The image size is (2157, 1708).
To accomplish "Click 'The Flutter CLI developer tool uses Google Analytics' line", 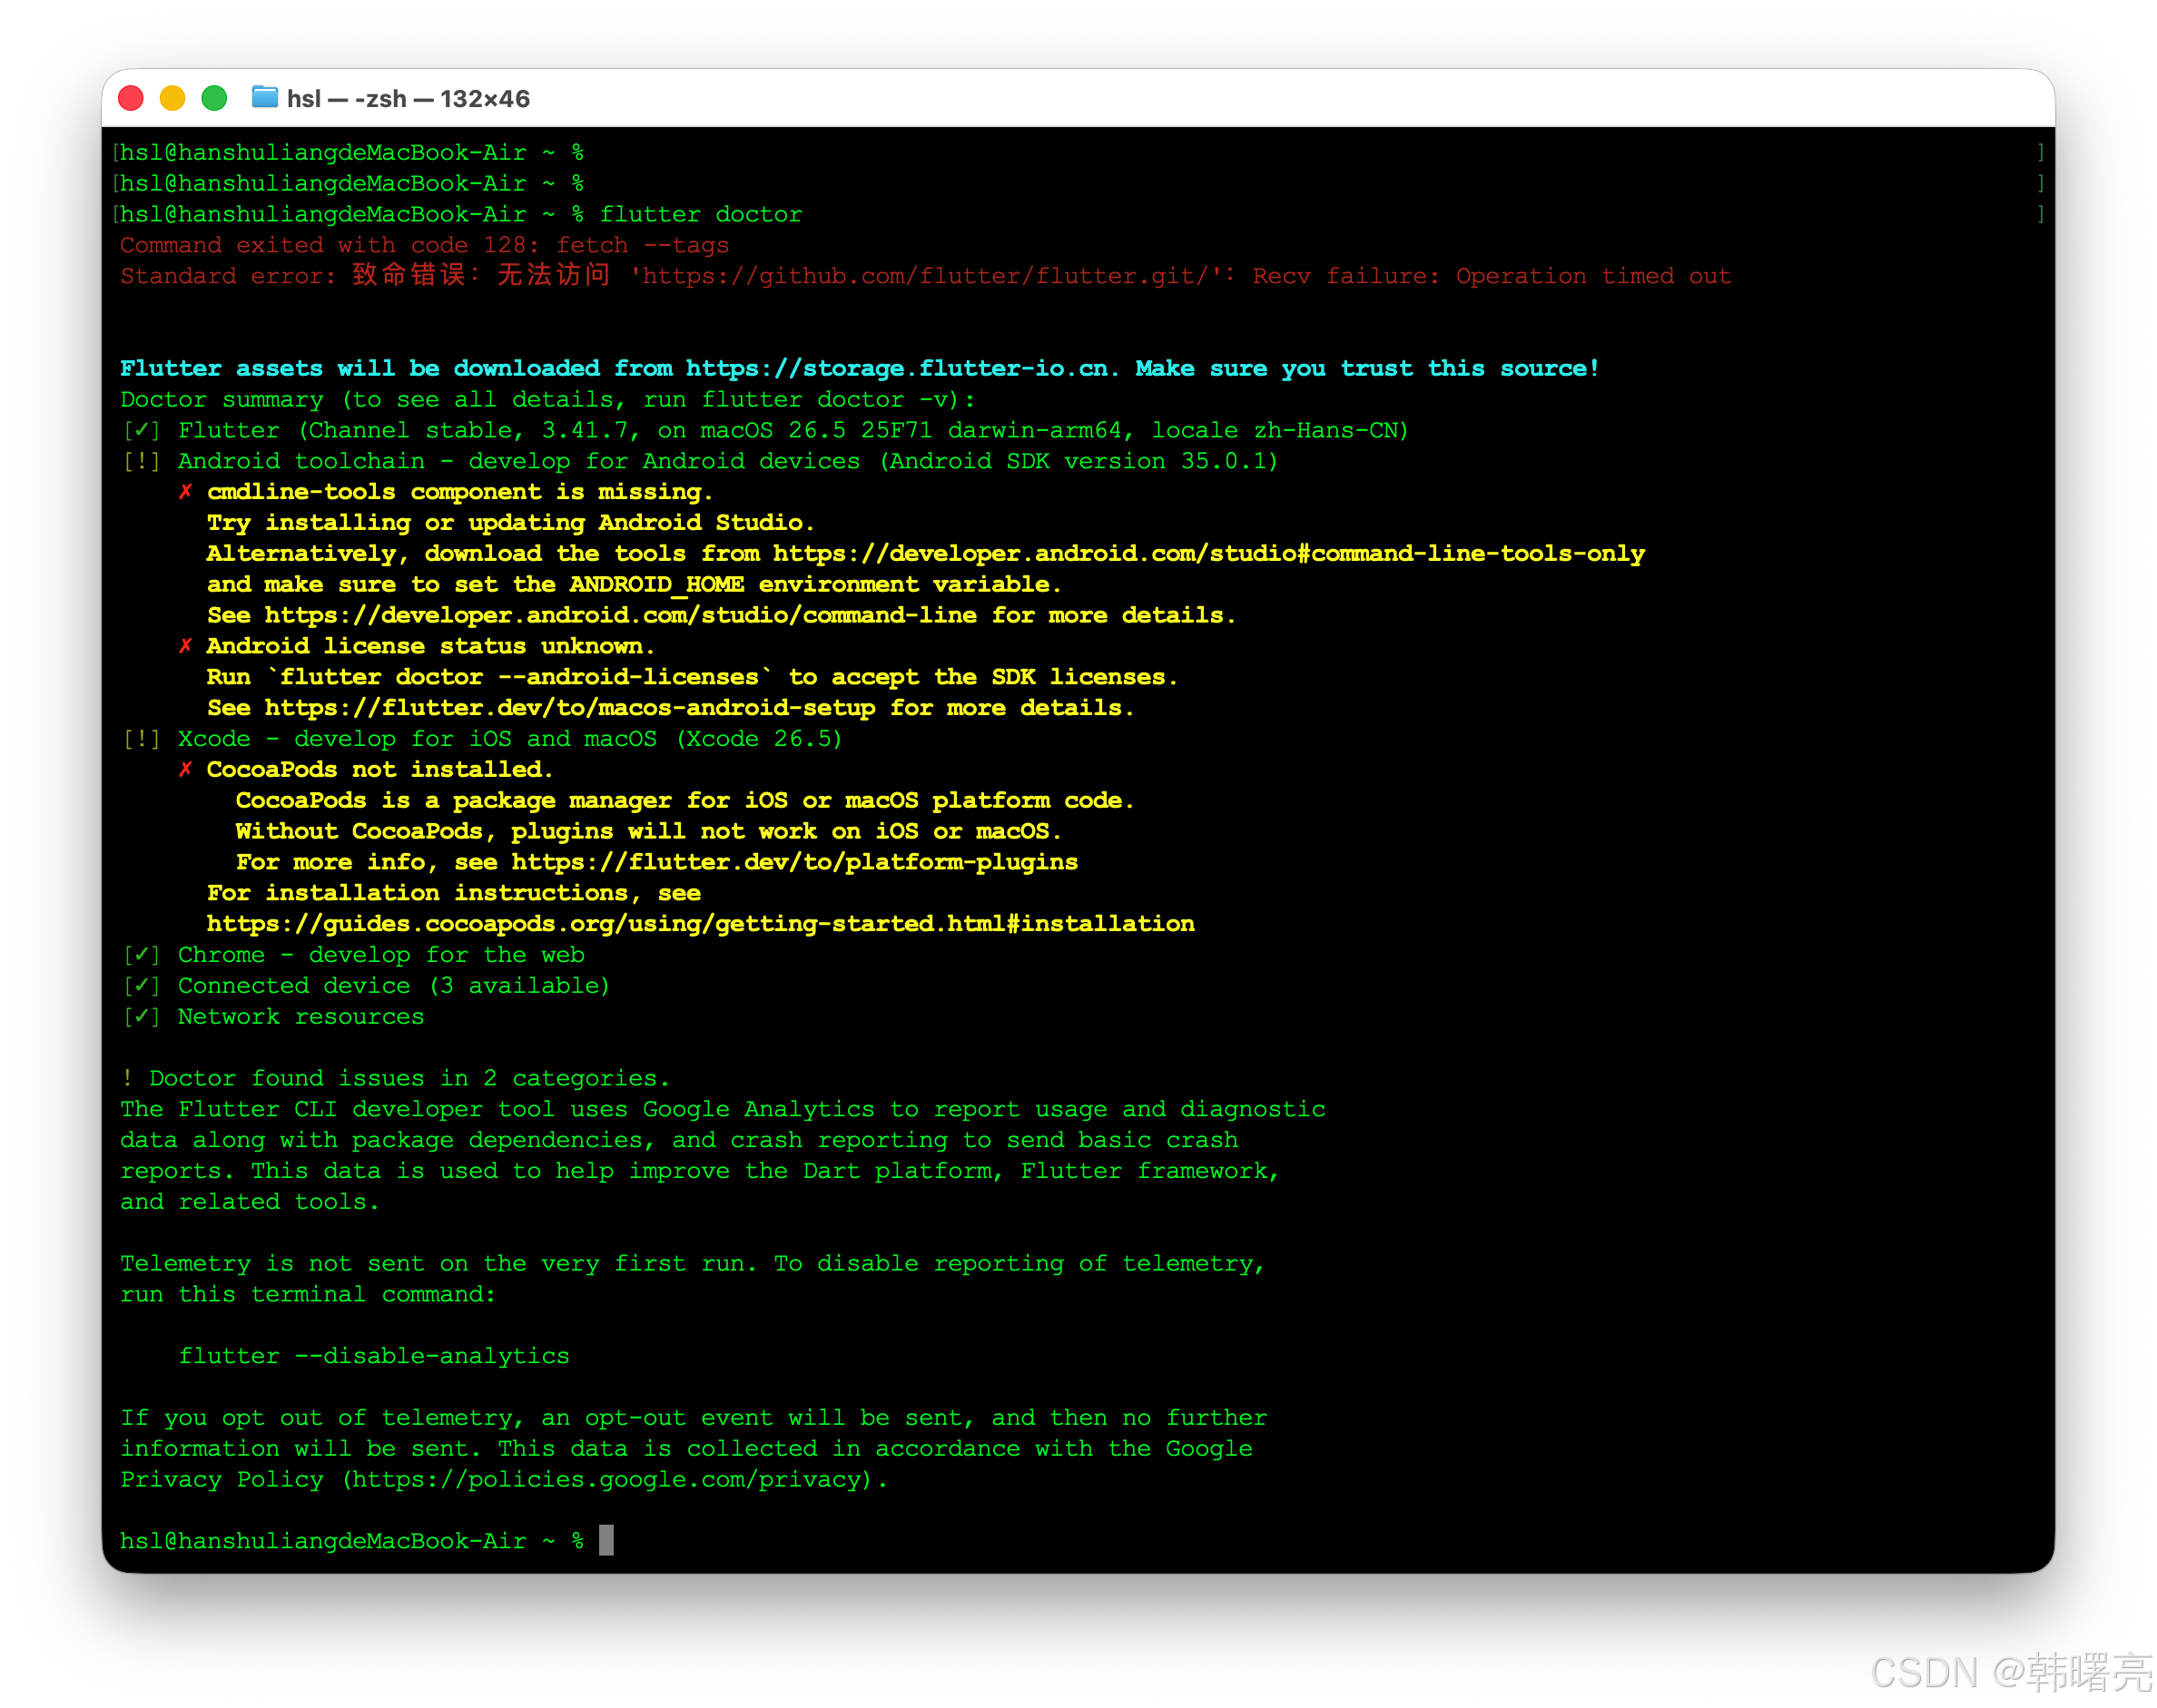I will (724, 1110).
